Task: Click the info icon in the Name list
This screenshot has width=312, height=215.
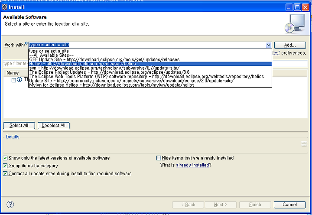Action: click(x=19, y=80)
